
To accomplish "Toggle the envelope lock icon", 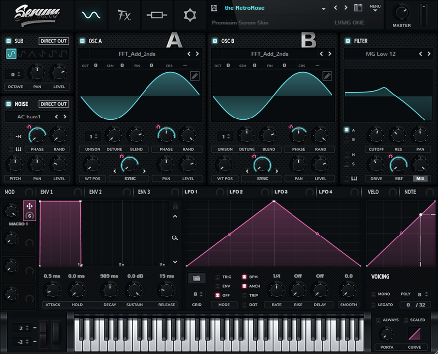I will (175, 206).
